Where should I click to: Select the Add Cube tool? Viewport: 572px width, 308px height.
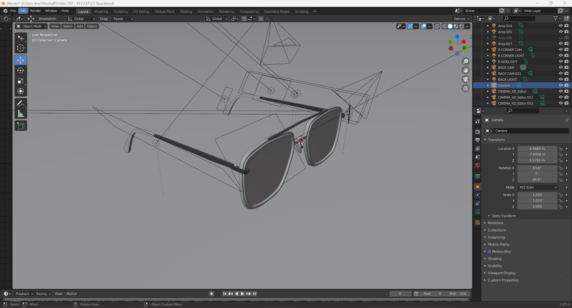click(x=21, y=126)
